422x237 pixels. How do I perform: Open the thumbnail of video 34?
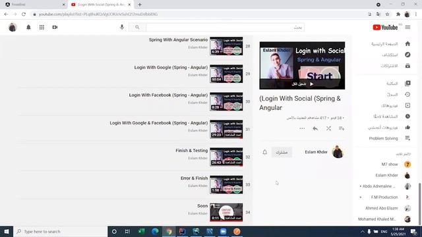pos(226,212)
